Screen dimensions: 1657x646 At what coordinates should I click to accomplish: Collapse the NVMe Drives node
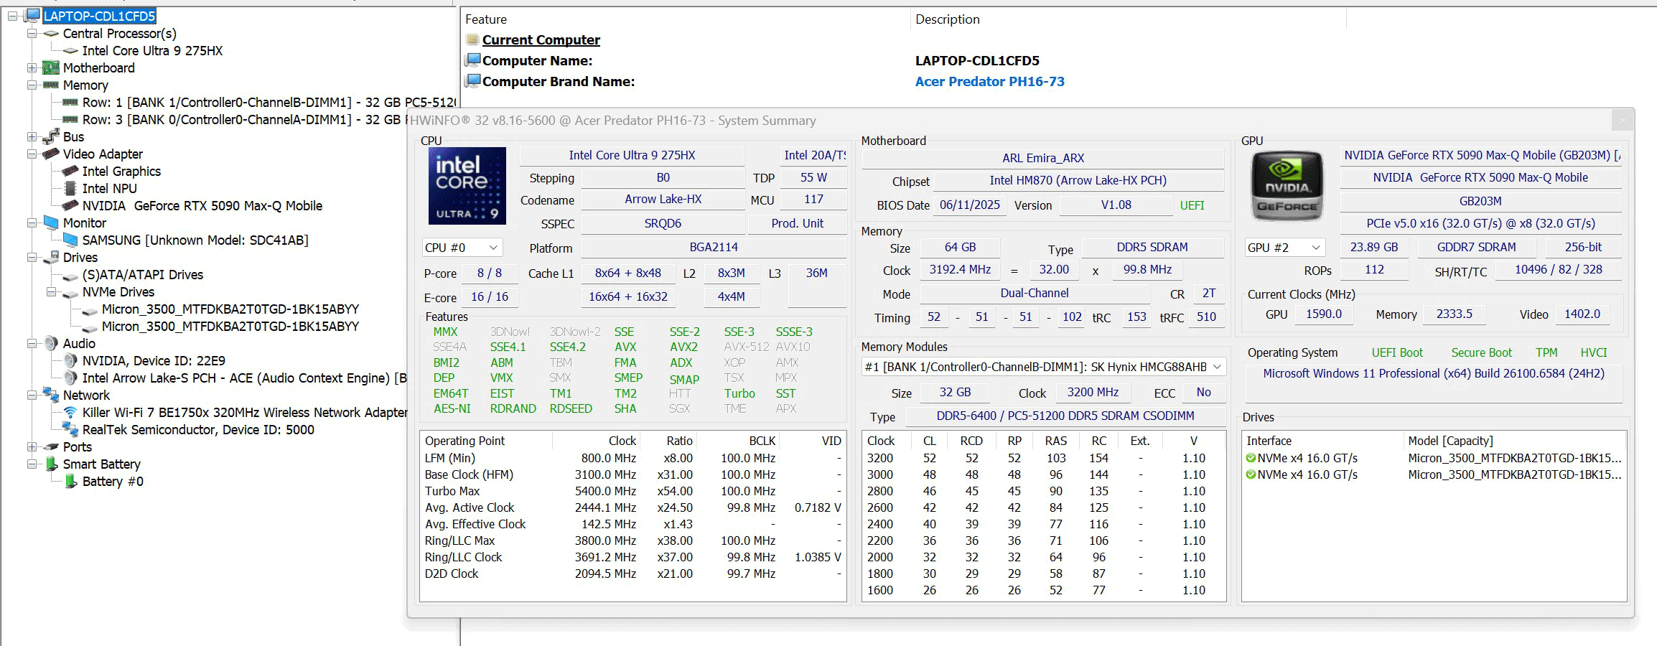pyautogui.click(x=51, y=291)
